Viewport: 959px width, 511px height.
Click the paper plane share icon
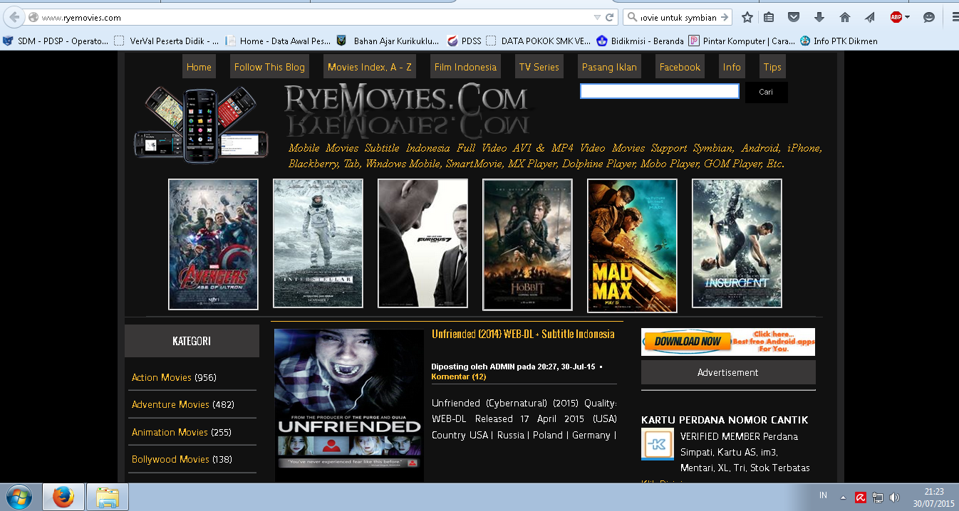[870, 17]
